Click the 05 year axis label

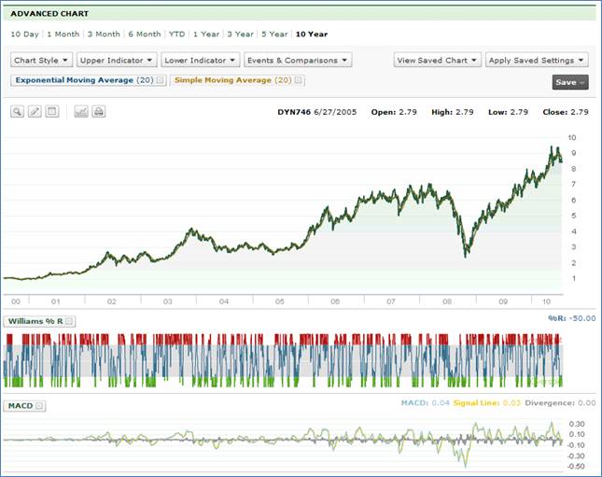coord(280,302)
